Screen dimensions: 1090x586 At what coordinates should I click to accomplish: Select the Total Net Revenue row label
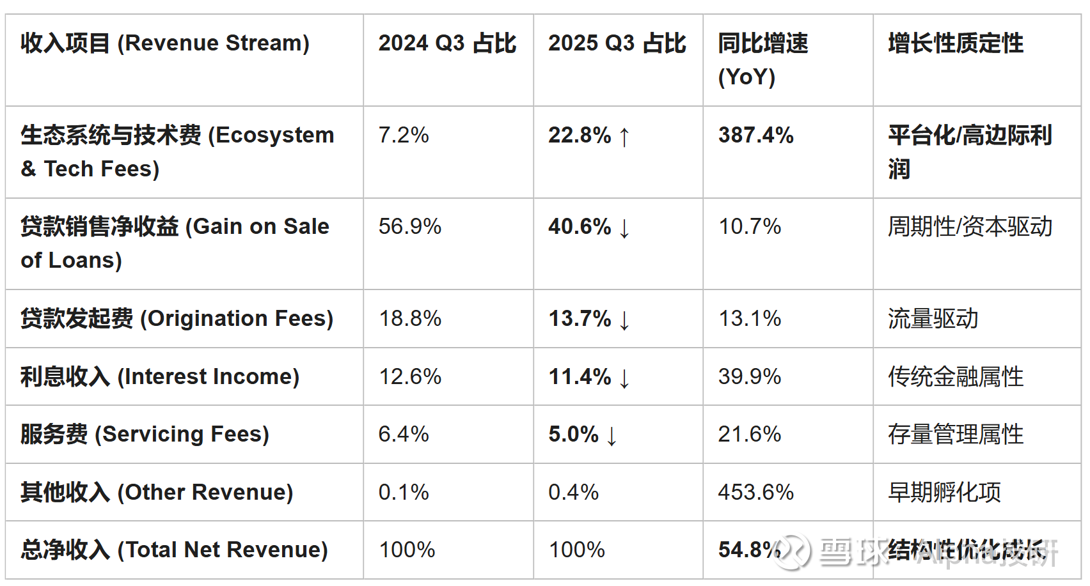[174, 550]
